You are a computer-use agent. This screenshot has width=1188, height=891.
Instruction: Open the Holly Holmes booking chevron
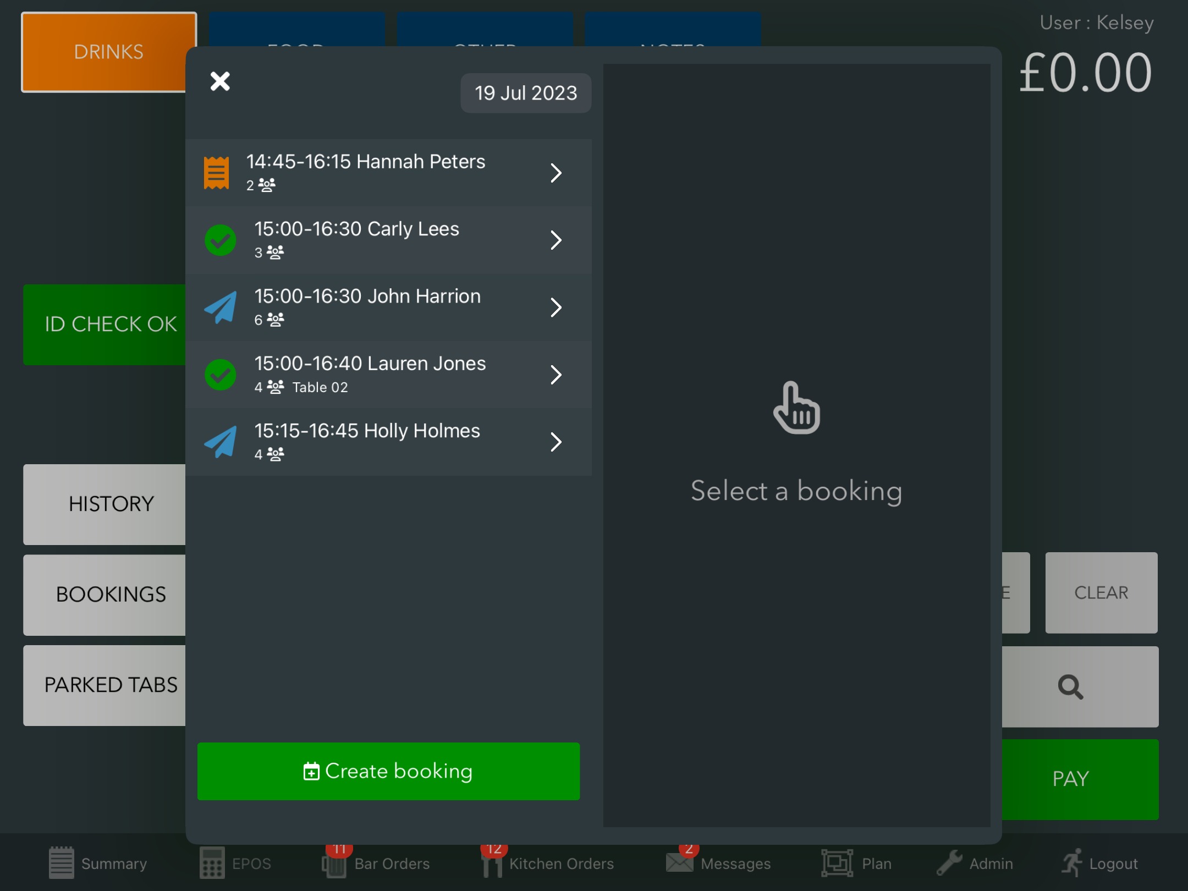556,442
